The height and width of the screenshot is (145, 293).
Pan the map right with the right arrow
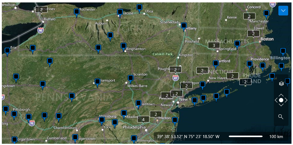286,100
